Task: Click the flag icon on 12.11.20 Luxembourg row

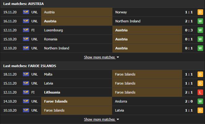Action: tap(26, 30)
